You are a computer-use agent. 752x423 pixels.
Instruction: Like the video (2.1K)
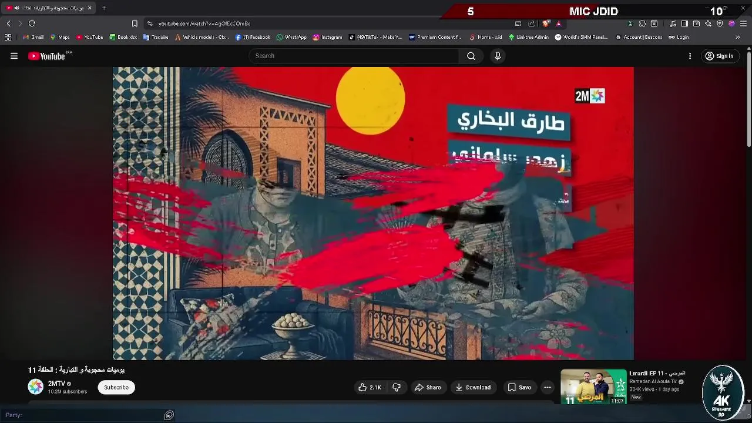click(x=370, y=387)
